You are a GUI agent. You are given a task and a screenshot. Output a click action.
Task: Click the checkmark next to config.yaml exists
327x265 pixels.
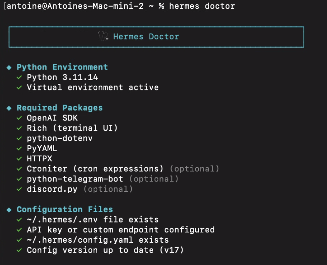point(19,240)
